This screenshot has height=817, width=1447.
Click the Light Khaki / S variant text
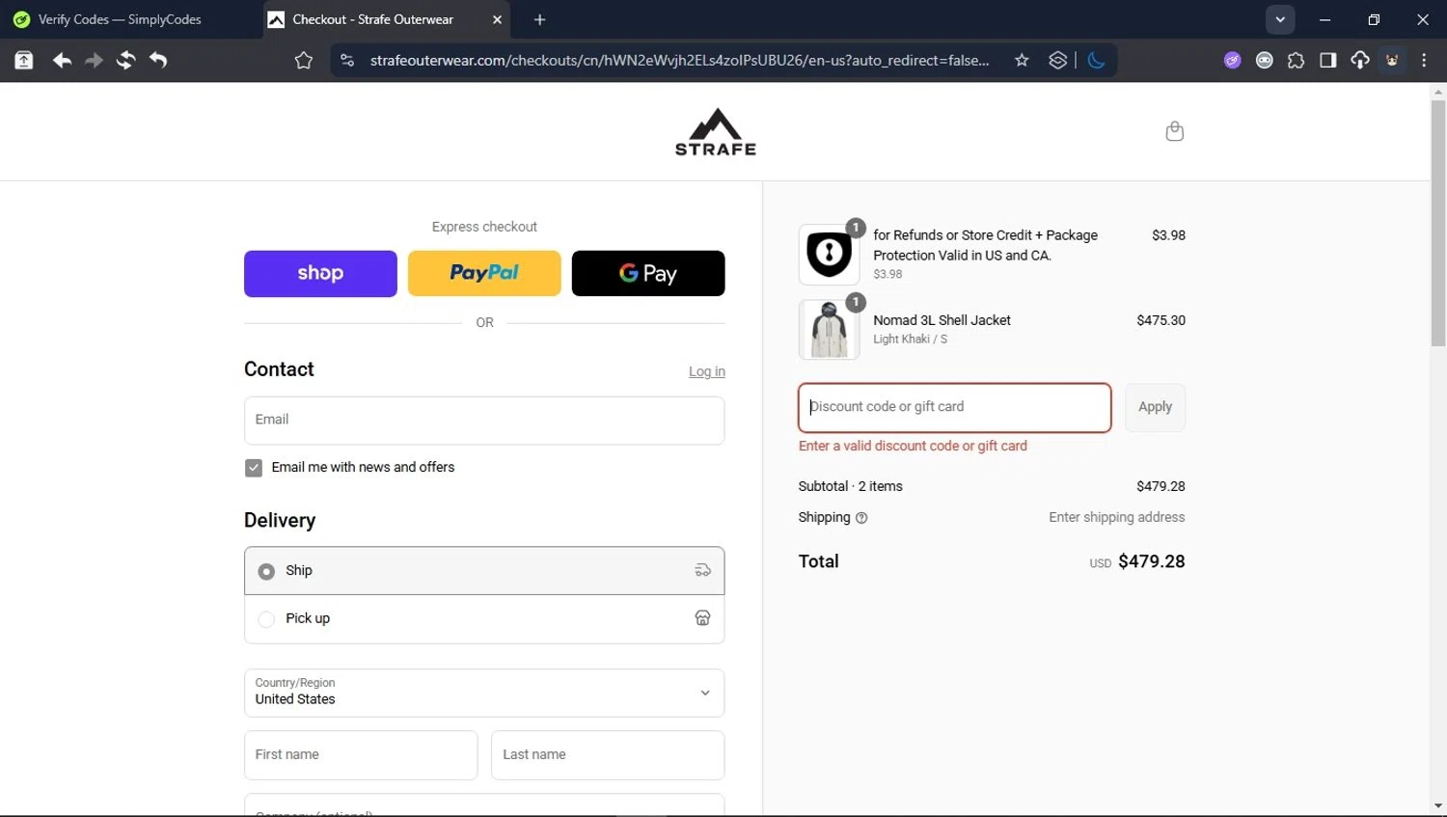click(x=910, y=340)
